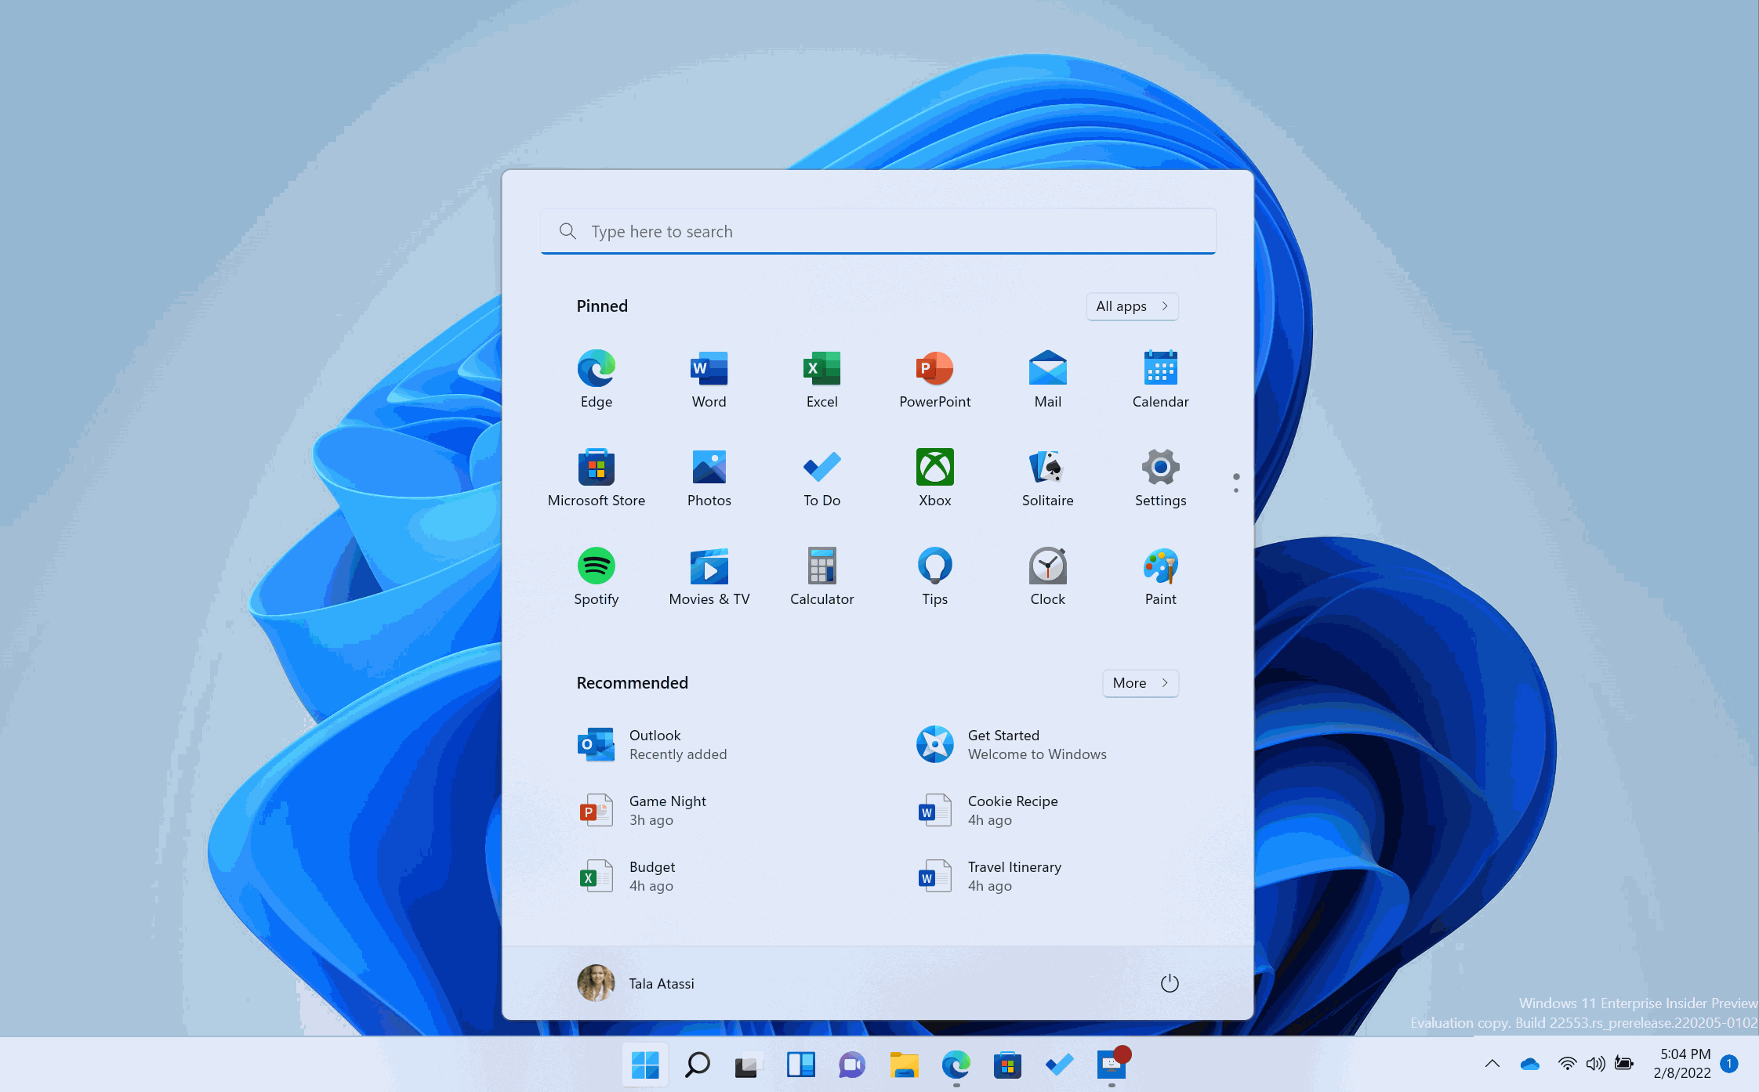
Task: Click More in Recommended section
Action: pyautogui.click(x=1137, y=682)
